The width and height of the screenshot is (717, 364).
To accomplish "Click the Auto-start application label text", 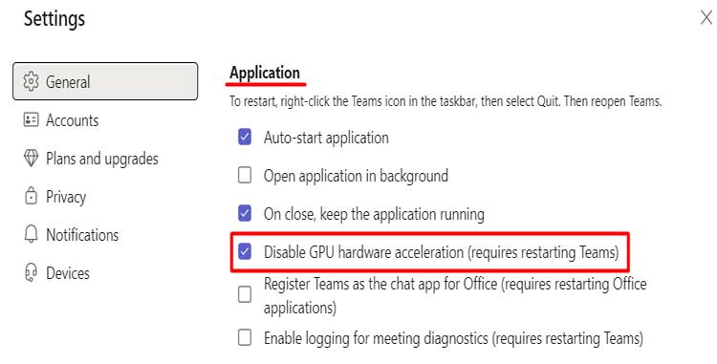I will click(326, 138).
